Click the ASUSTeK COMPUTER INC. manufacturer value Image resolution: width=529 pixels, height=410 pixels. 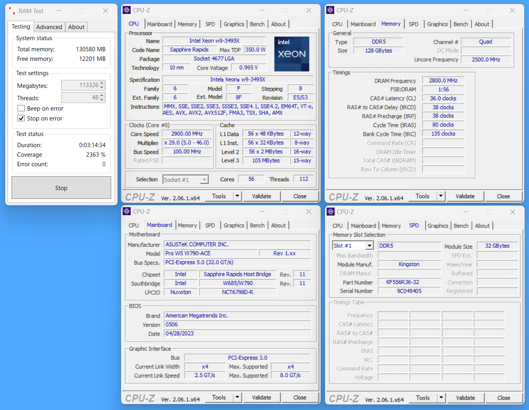coord(237,245)
